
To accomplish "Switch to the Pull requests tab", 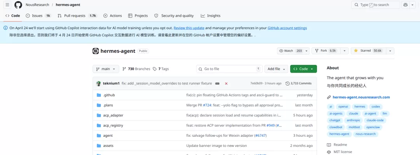I will click(x=77, y=16).
